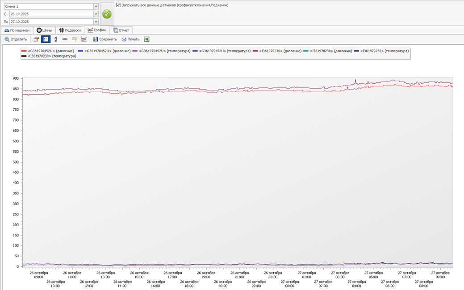Export chart using the Excel icon
This screenshot has width=464, height=290.
pyautogui.click(x=146, y=39)
